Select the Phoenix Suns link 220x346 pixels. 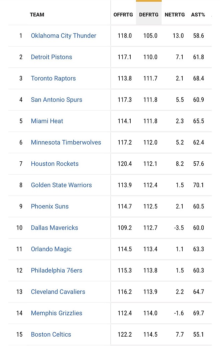click(x=50, y=206)
